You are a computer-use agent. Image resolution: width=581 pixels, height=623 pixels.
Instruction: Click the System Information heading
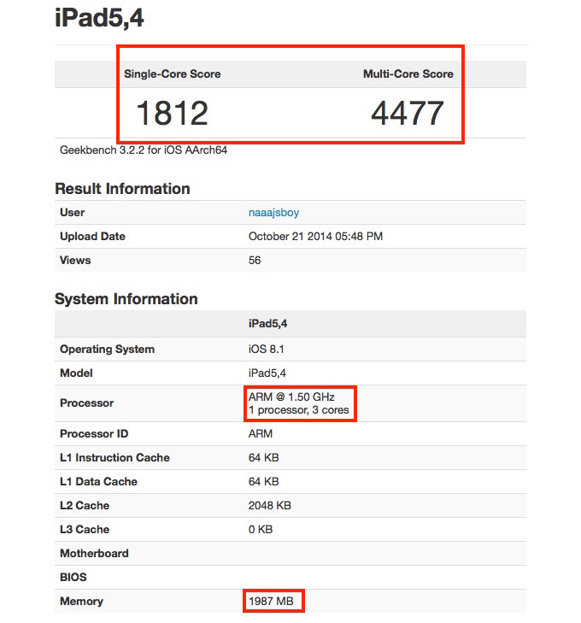126,299
